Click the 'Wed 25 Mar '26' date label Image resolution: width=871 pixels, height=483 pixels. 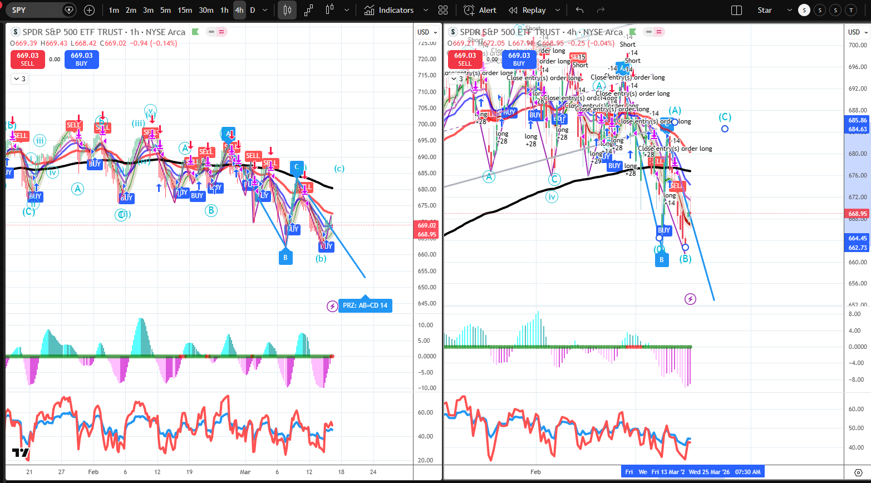708,472
